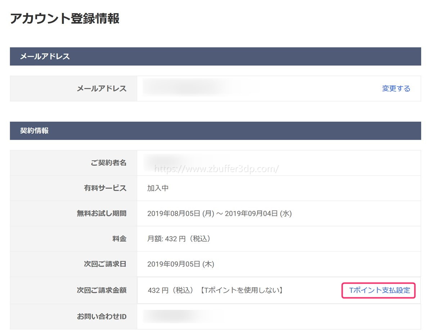Select the free trial period date range
The image size is (432, 335).
pos(220,214)
